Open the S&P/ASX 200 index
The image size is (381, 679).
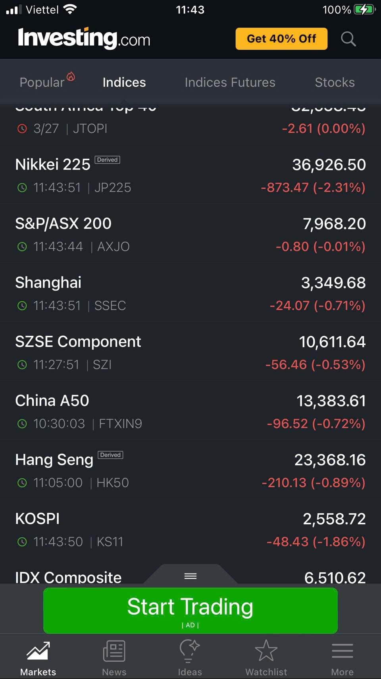190,234
